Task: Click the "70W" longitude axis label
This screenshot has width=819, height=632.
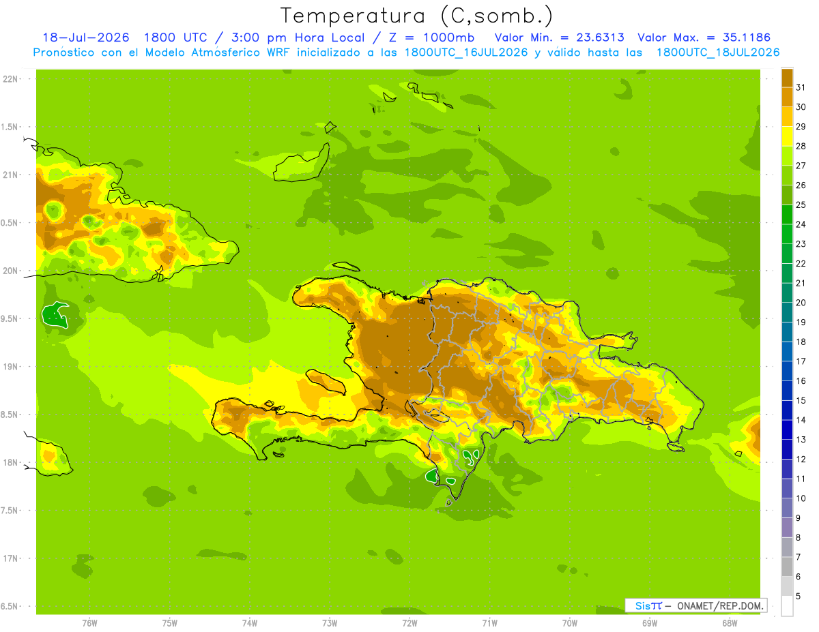Action: tap(570, 622)
